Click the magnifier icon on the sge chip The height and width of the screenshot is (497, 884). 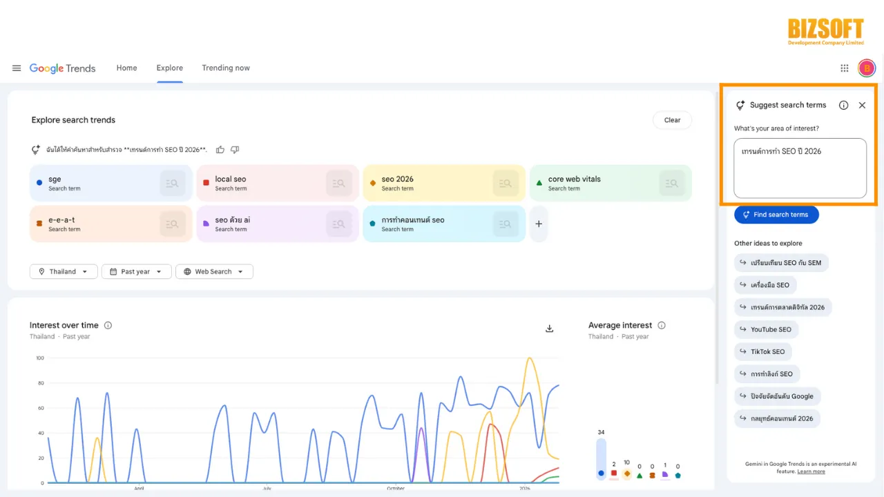(172, 183)
